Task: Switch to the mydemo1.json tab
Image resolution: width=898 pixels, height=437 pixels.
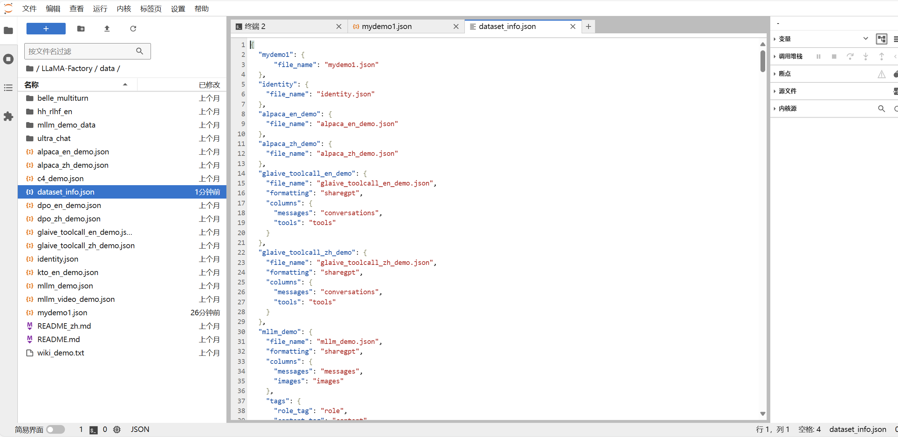Action: click(386, 26)
